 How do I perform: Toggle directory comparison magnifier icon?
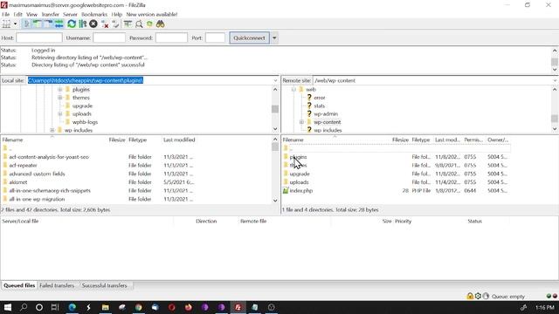(x=139, y=24)
